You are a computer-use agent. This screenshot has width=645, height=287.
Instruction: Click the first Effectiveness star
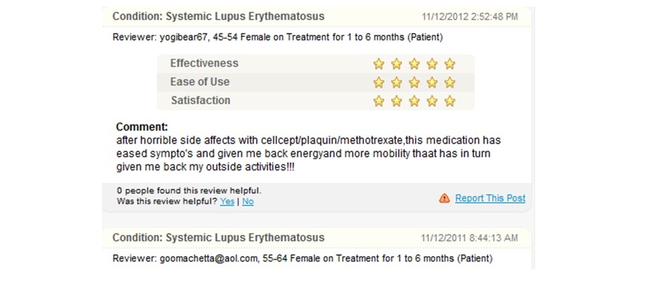click(378, 64)
